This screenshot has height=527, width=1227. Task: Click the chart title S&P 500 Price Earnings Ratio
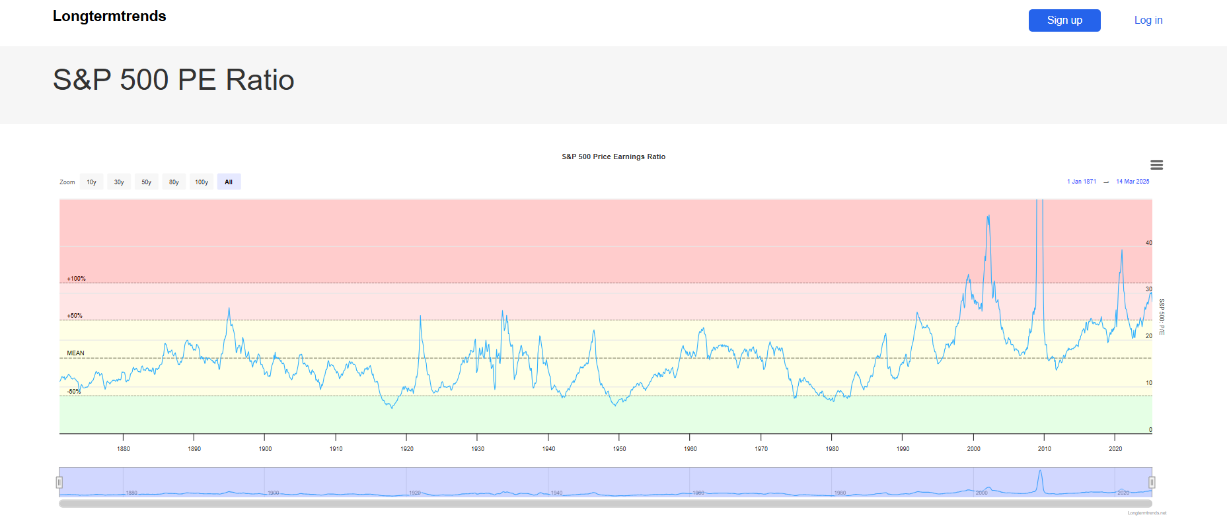point(613,157)
